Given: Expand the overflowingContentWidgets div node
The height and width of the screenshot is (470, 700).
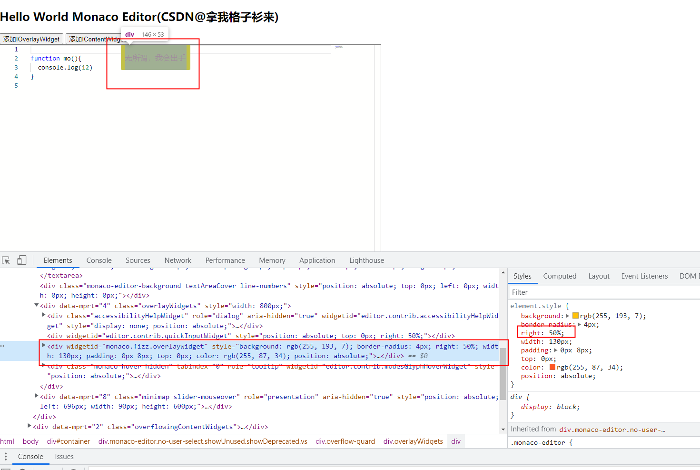Looking at the screenshot, I should (30, 426).
